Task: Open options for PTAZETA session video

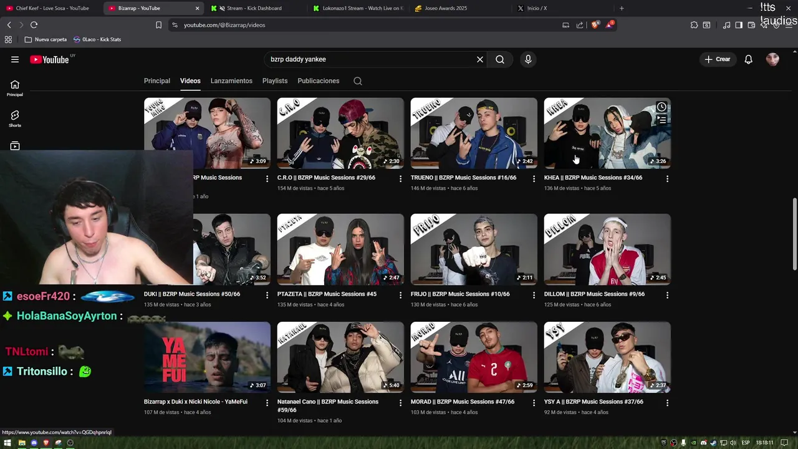Action: [x=400, y=295]
